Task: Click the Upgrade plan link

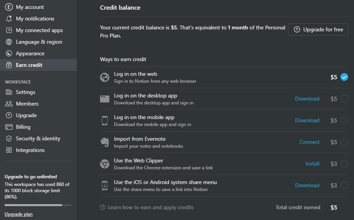Action: coord(19,214)
